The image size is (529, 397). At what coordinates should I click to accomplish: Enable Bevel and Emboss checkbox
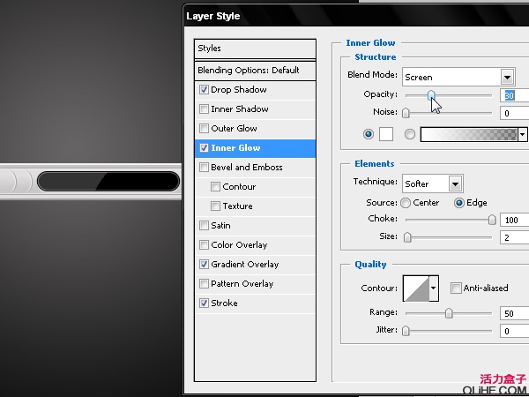(x=204, y=168)
